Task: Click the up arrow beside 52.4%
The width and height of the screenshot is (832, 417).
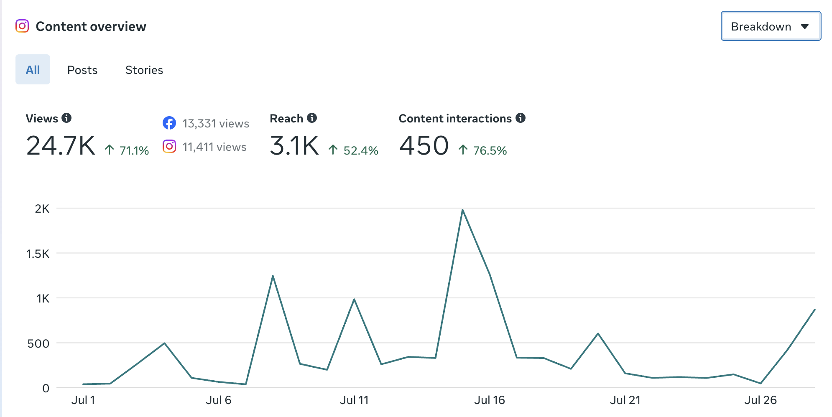Action: 333,150
